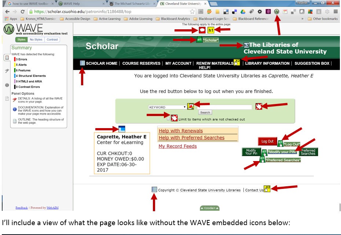The image size is (341, 235).
Task: Switch to the Contrast view toggle
Action: [x=52, y=40]
